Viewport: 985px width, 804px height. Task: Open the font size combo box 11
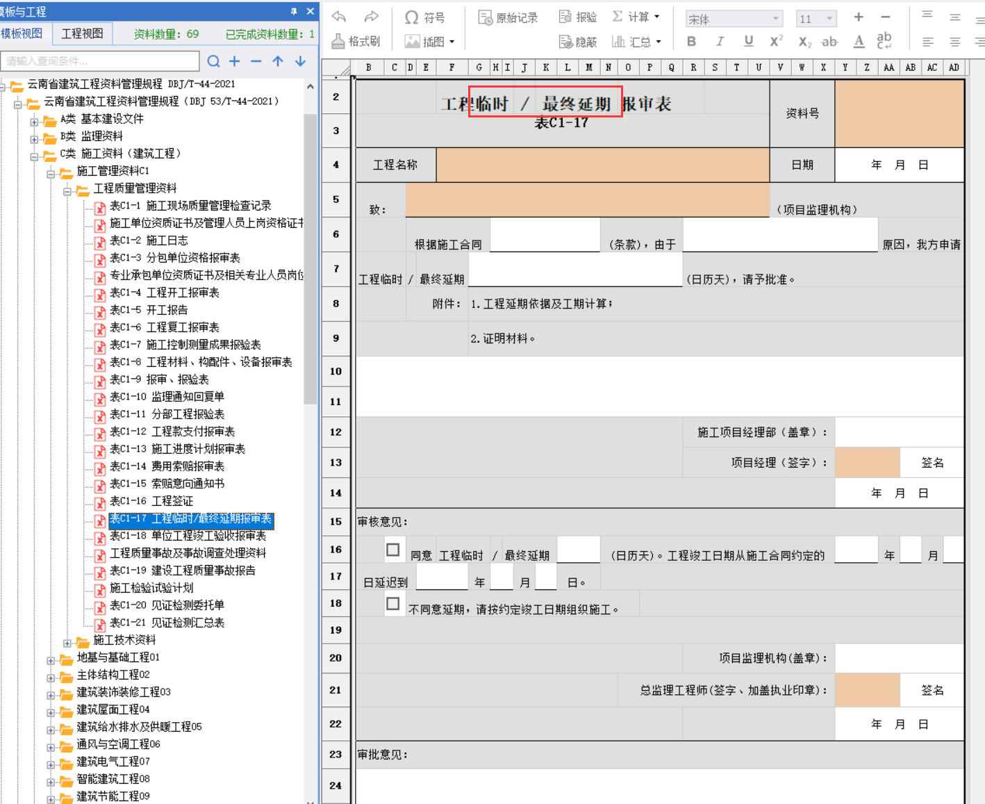click(x=816, y=19)
